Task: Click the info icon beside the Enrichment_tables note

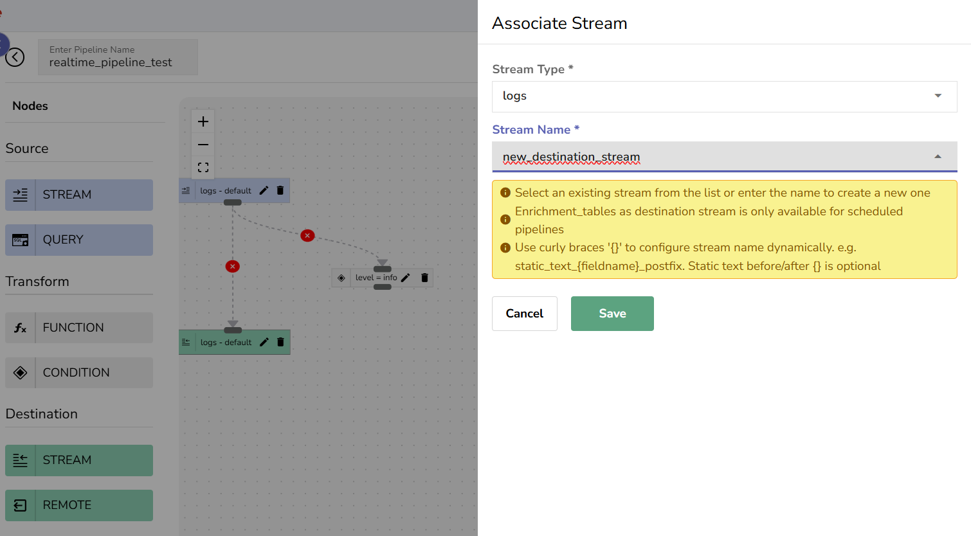Action: tap(505, 220)
